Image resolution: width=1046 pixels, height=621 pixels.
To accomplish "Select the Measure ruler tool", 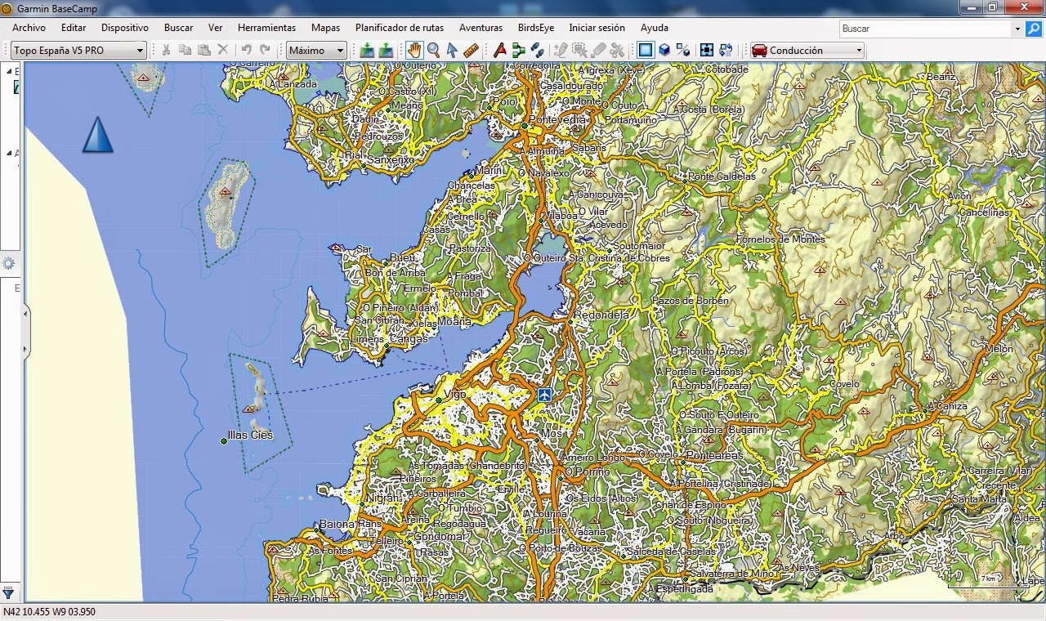I will (471, 50).
